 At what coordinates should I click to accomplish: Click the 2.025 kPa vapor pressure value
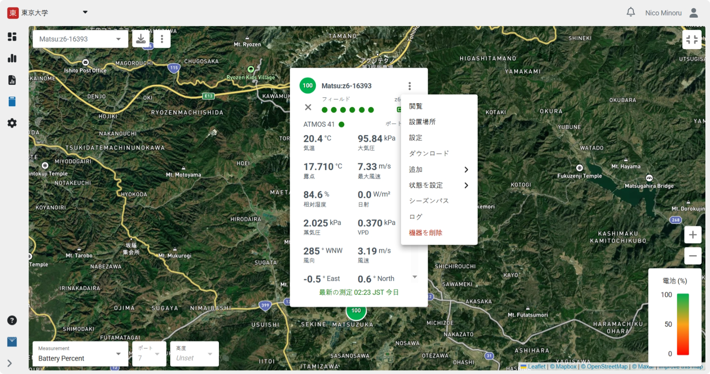(x=322, y=223)
